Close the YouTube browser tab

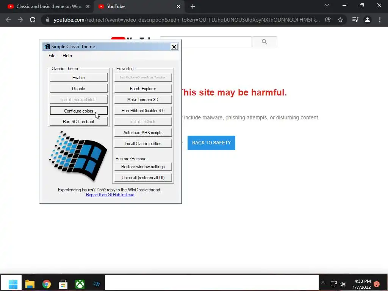pos(178,6)
